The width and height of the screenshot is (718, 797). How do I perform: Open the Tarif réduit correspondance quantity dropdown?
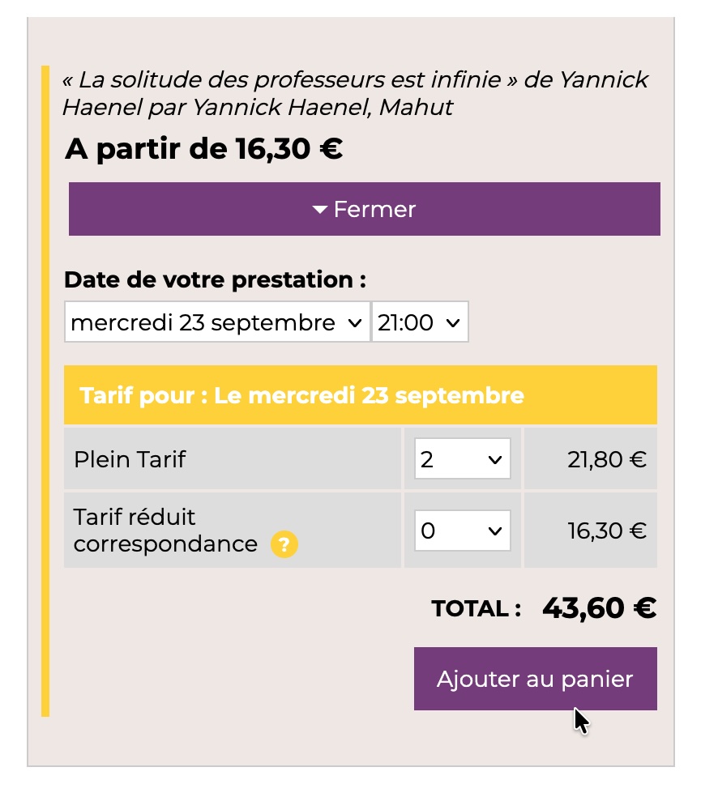(x=462, y=531)
